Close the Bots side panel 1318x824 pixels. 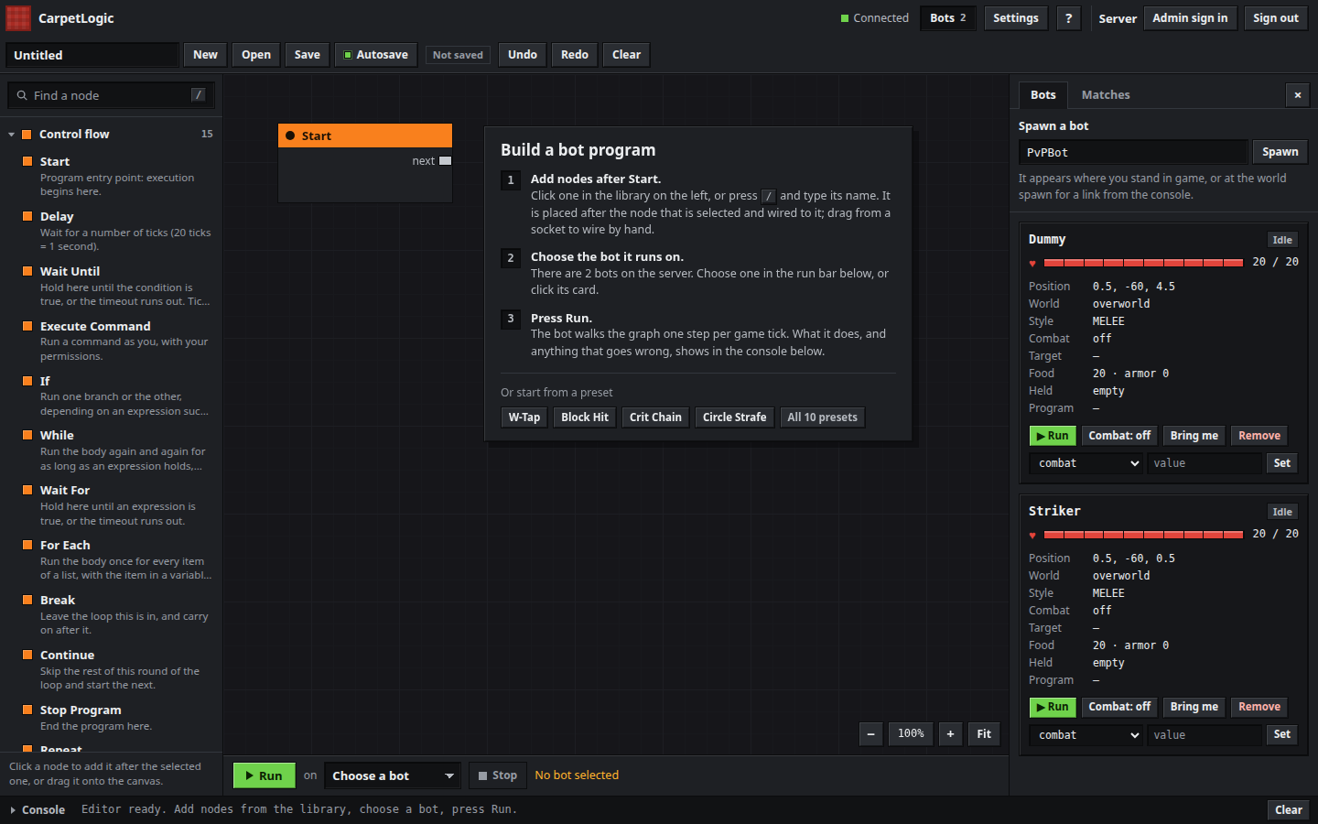tap(1297, 94)
